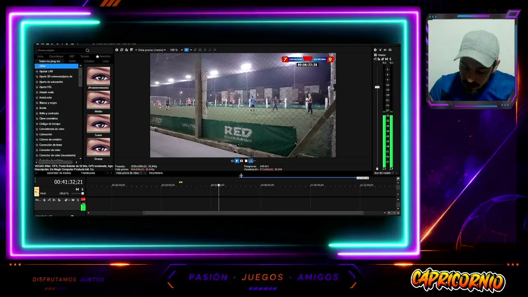528x297 pixels.
Task: Switch to the Vista previa de vídeo tab
Action: [128, 173]
